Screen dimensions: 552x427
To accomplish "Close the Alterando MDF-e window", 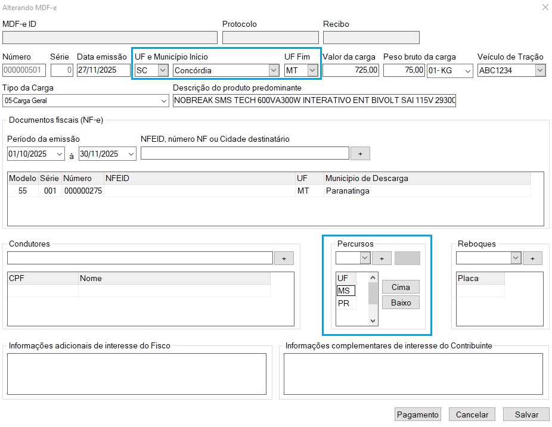I will pyautogui.click(x=544, y=7).
